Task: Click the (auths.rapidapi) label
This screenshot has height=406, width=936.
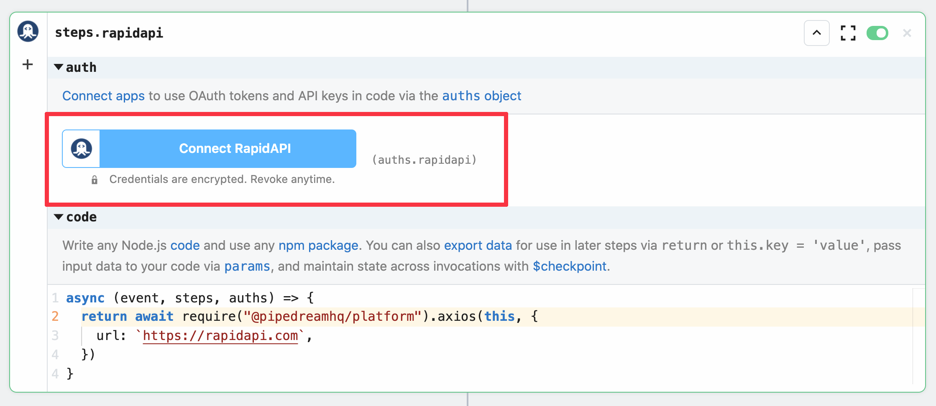Action: point(424,160)
